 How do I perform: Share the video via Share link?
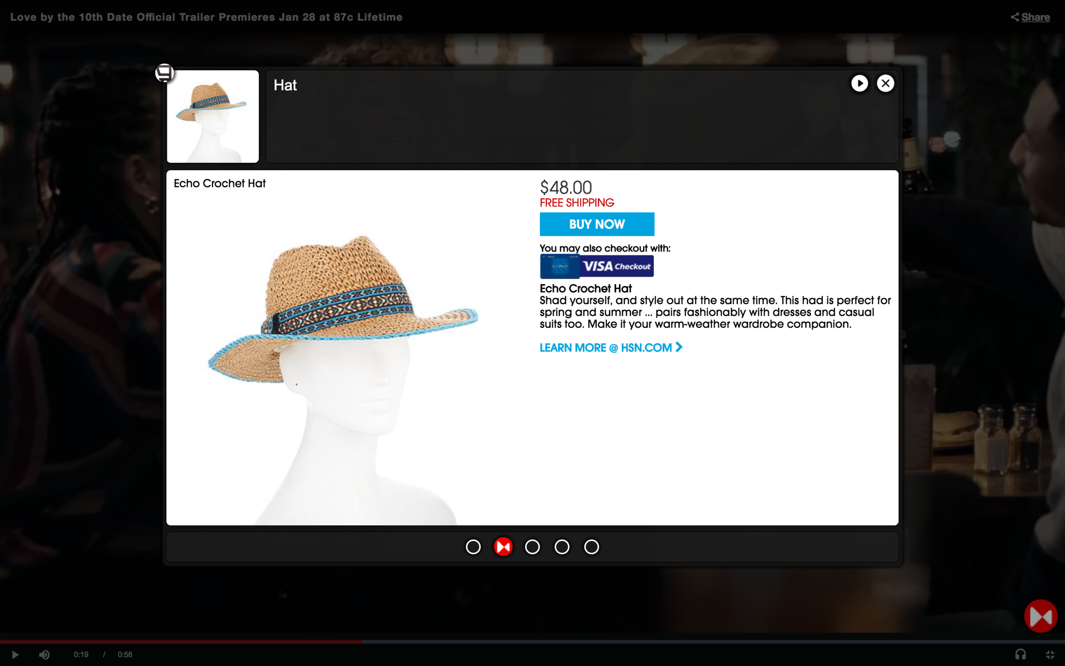point(1036,17)
